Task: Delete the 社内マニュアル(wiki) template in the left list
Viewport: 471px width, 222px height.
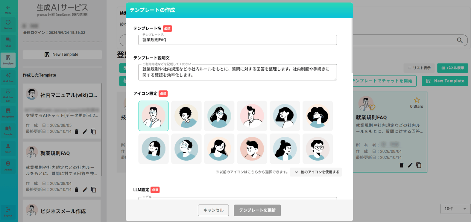Action: tap(77, 132)
